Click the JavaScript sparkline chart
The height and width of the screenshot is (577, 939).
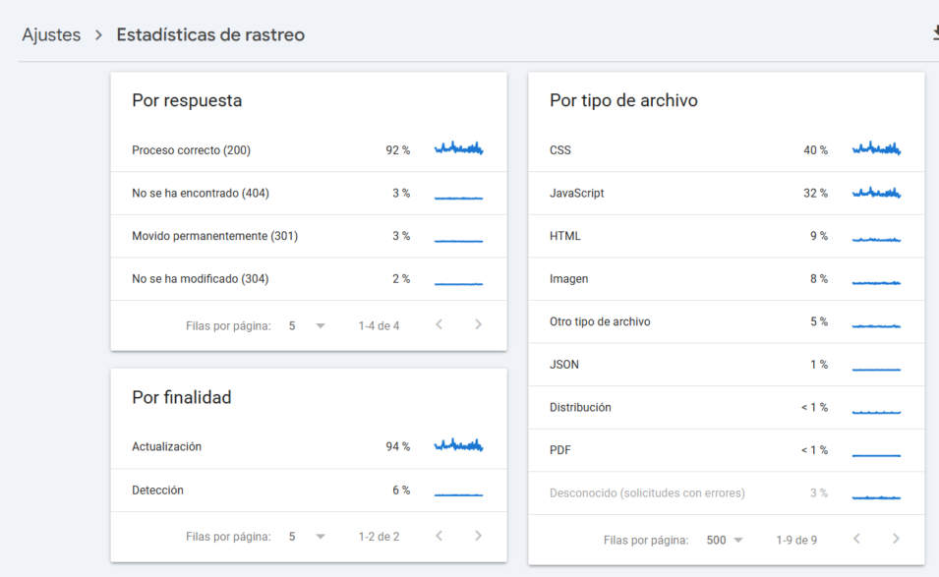(879, 193)
